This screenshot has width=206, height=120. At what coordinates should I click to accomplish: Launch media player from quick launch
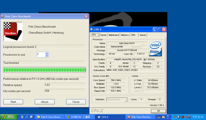22,117
